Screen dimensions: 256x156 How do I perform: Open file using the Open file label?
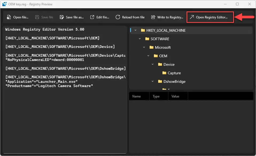pos(21,17)
